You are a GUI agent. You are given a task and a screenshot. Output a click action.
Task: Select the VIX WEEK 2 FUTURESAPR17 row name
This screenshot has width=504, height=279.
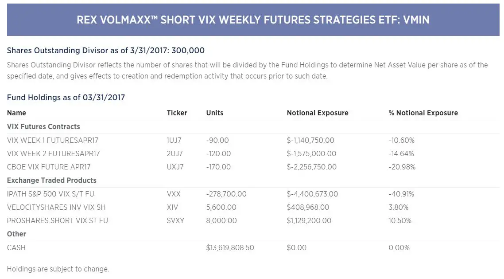53,153
